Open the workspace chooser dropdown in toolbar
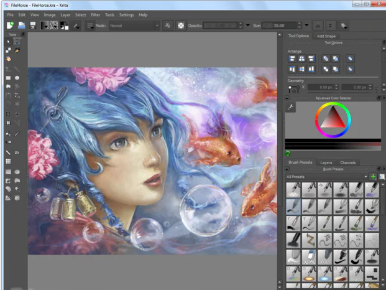The height and width of the screenshot is (290, 386). click(x=344, y=26)
